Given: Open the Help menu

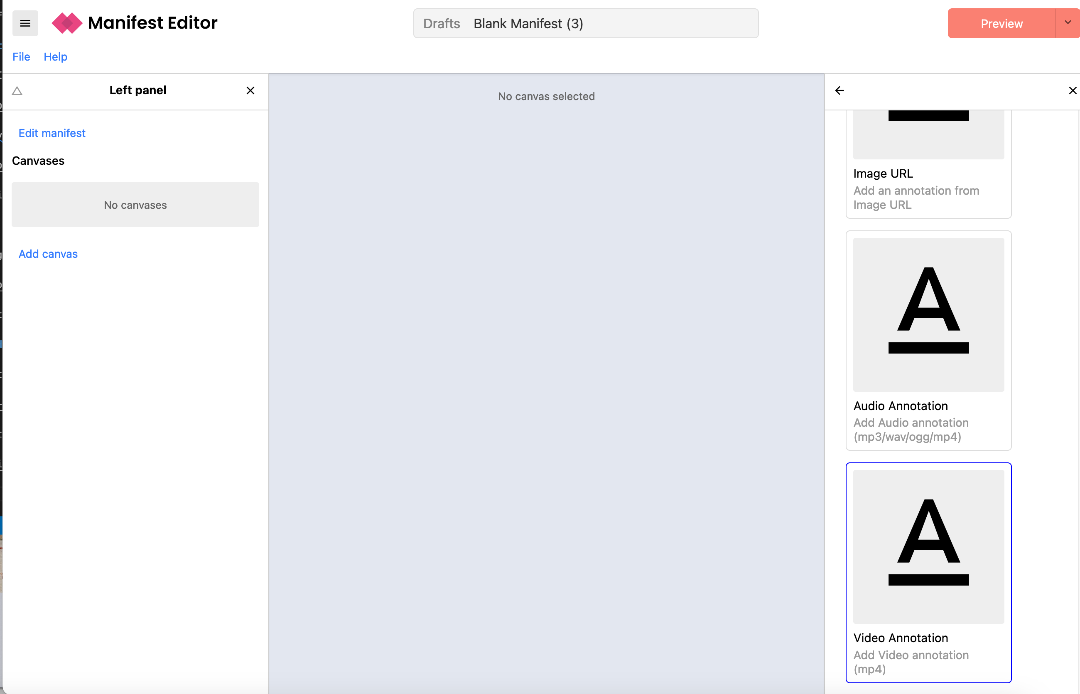Looking at the screenshot, I should 56,56.
